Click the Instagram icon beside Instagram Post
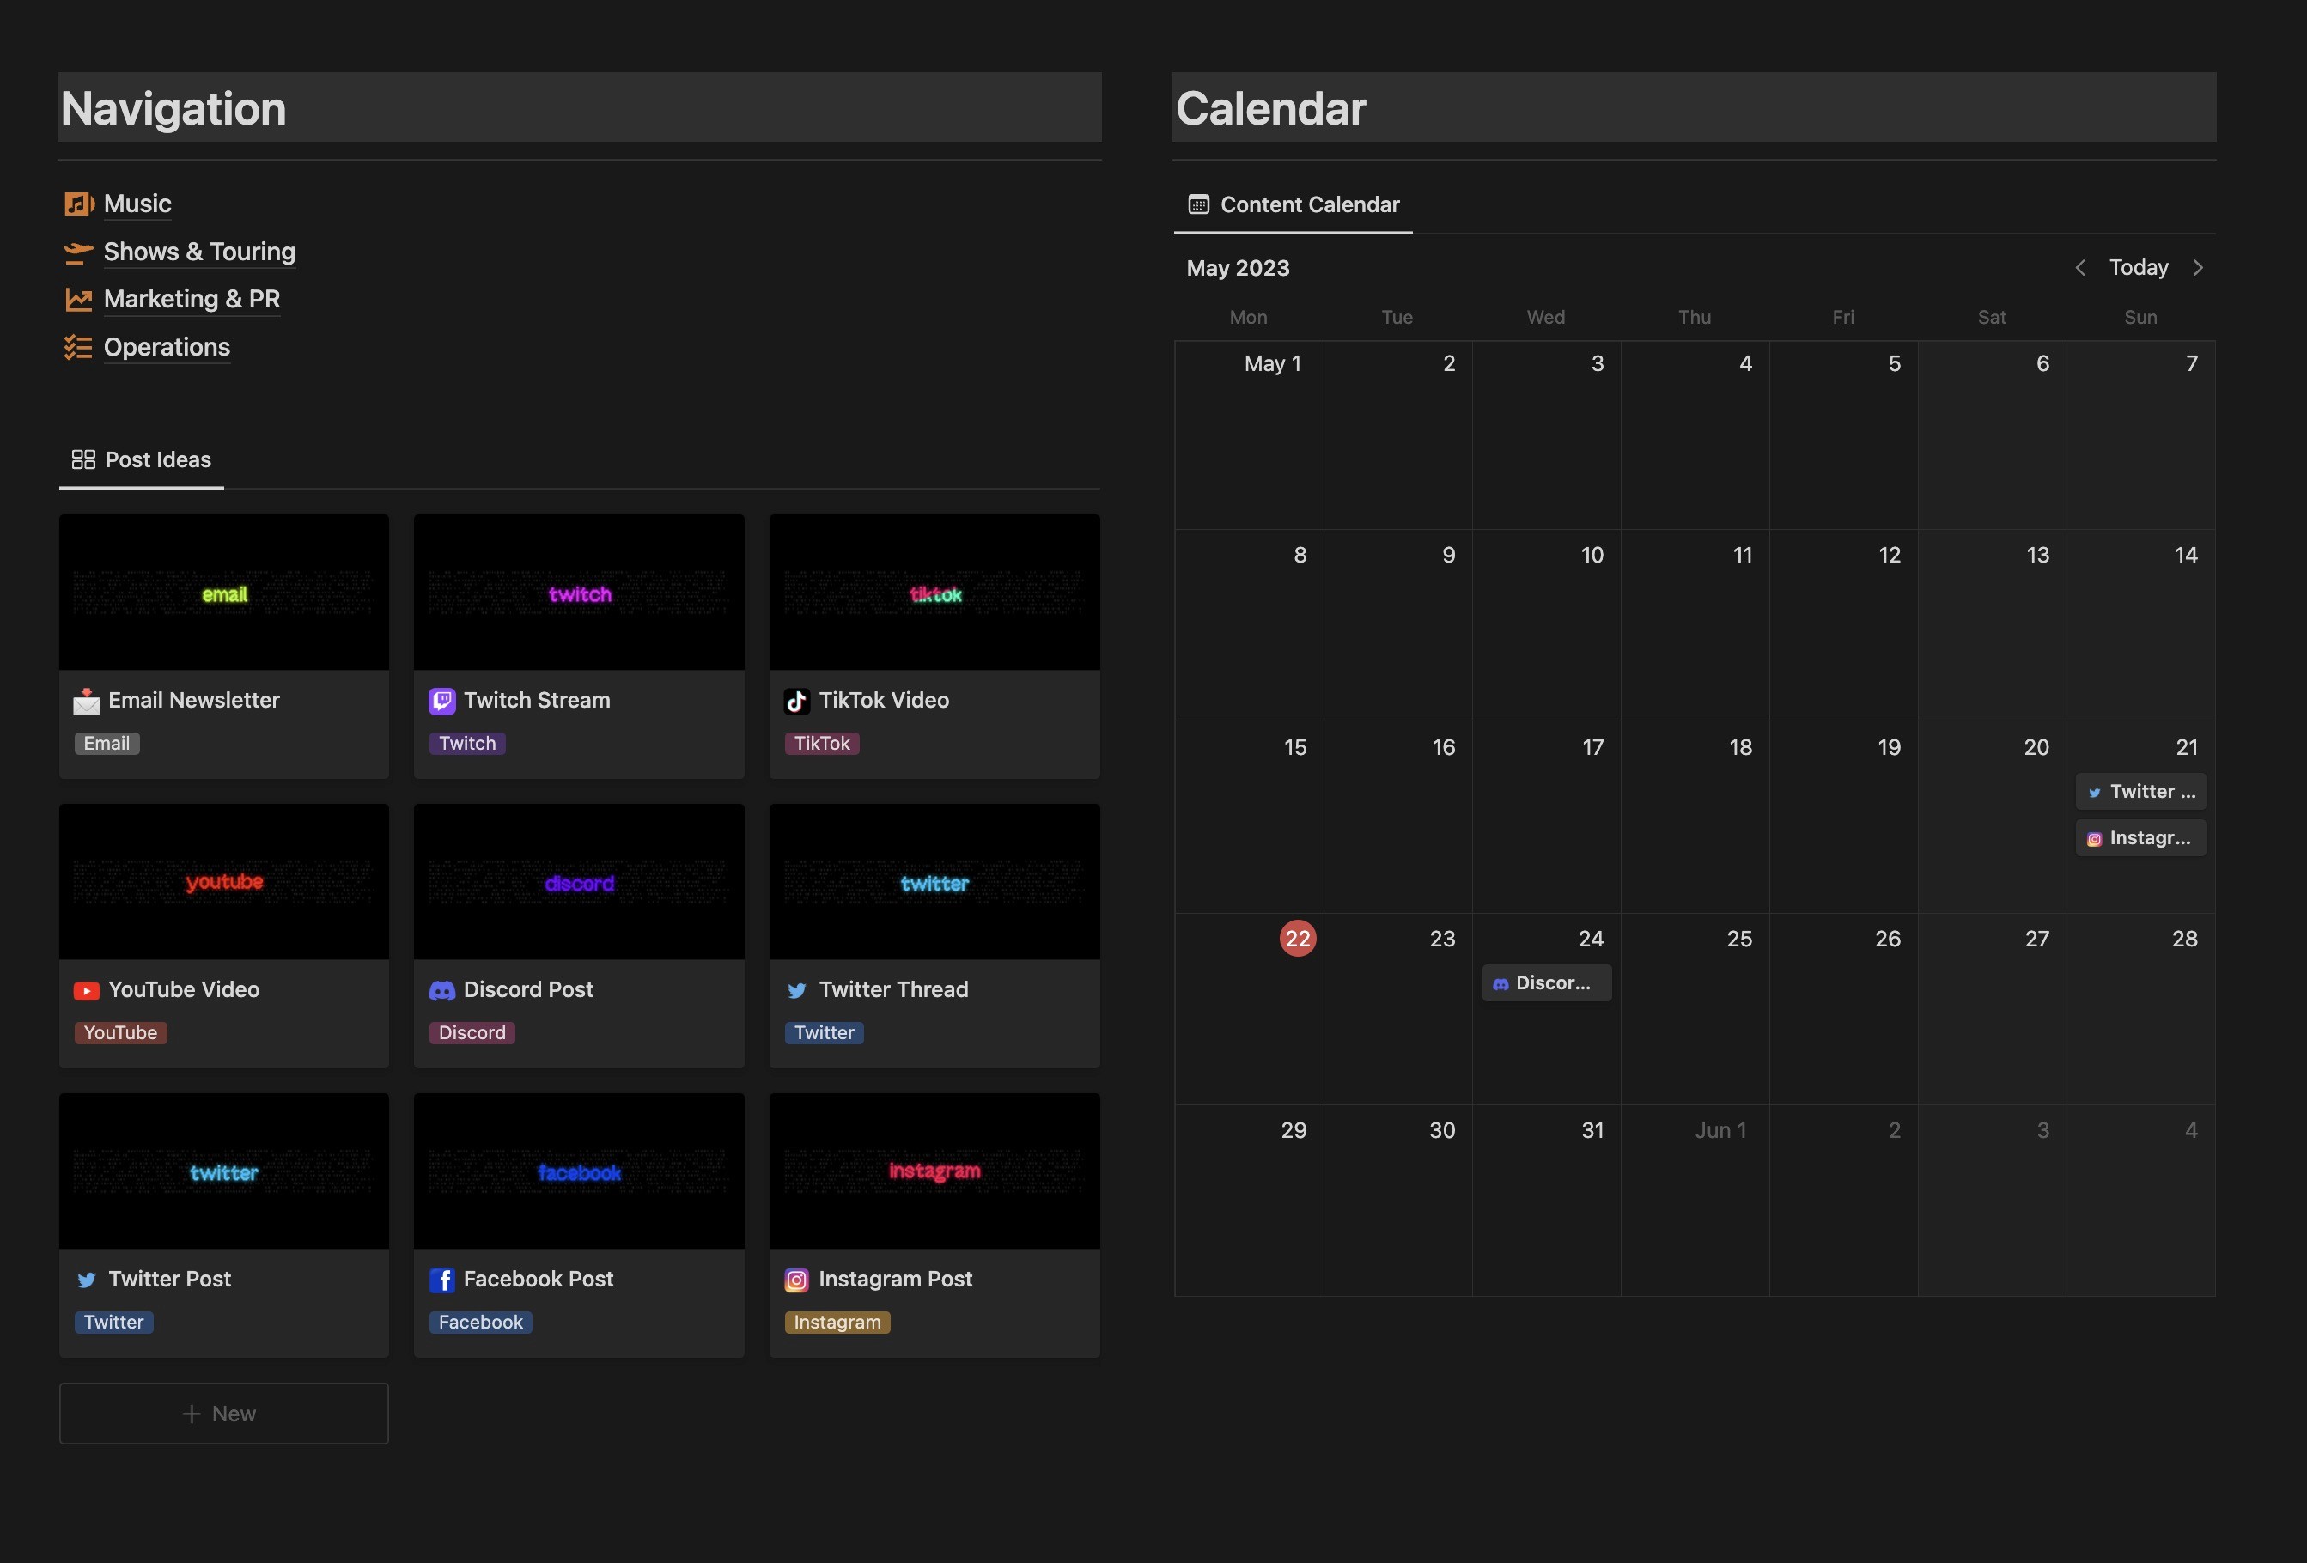The height and width of the screenshot is (1563, 2307). coord(796,1280)
